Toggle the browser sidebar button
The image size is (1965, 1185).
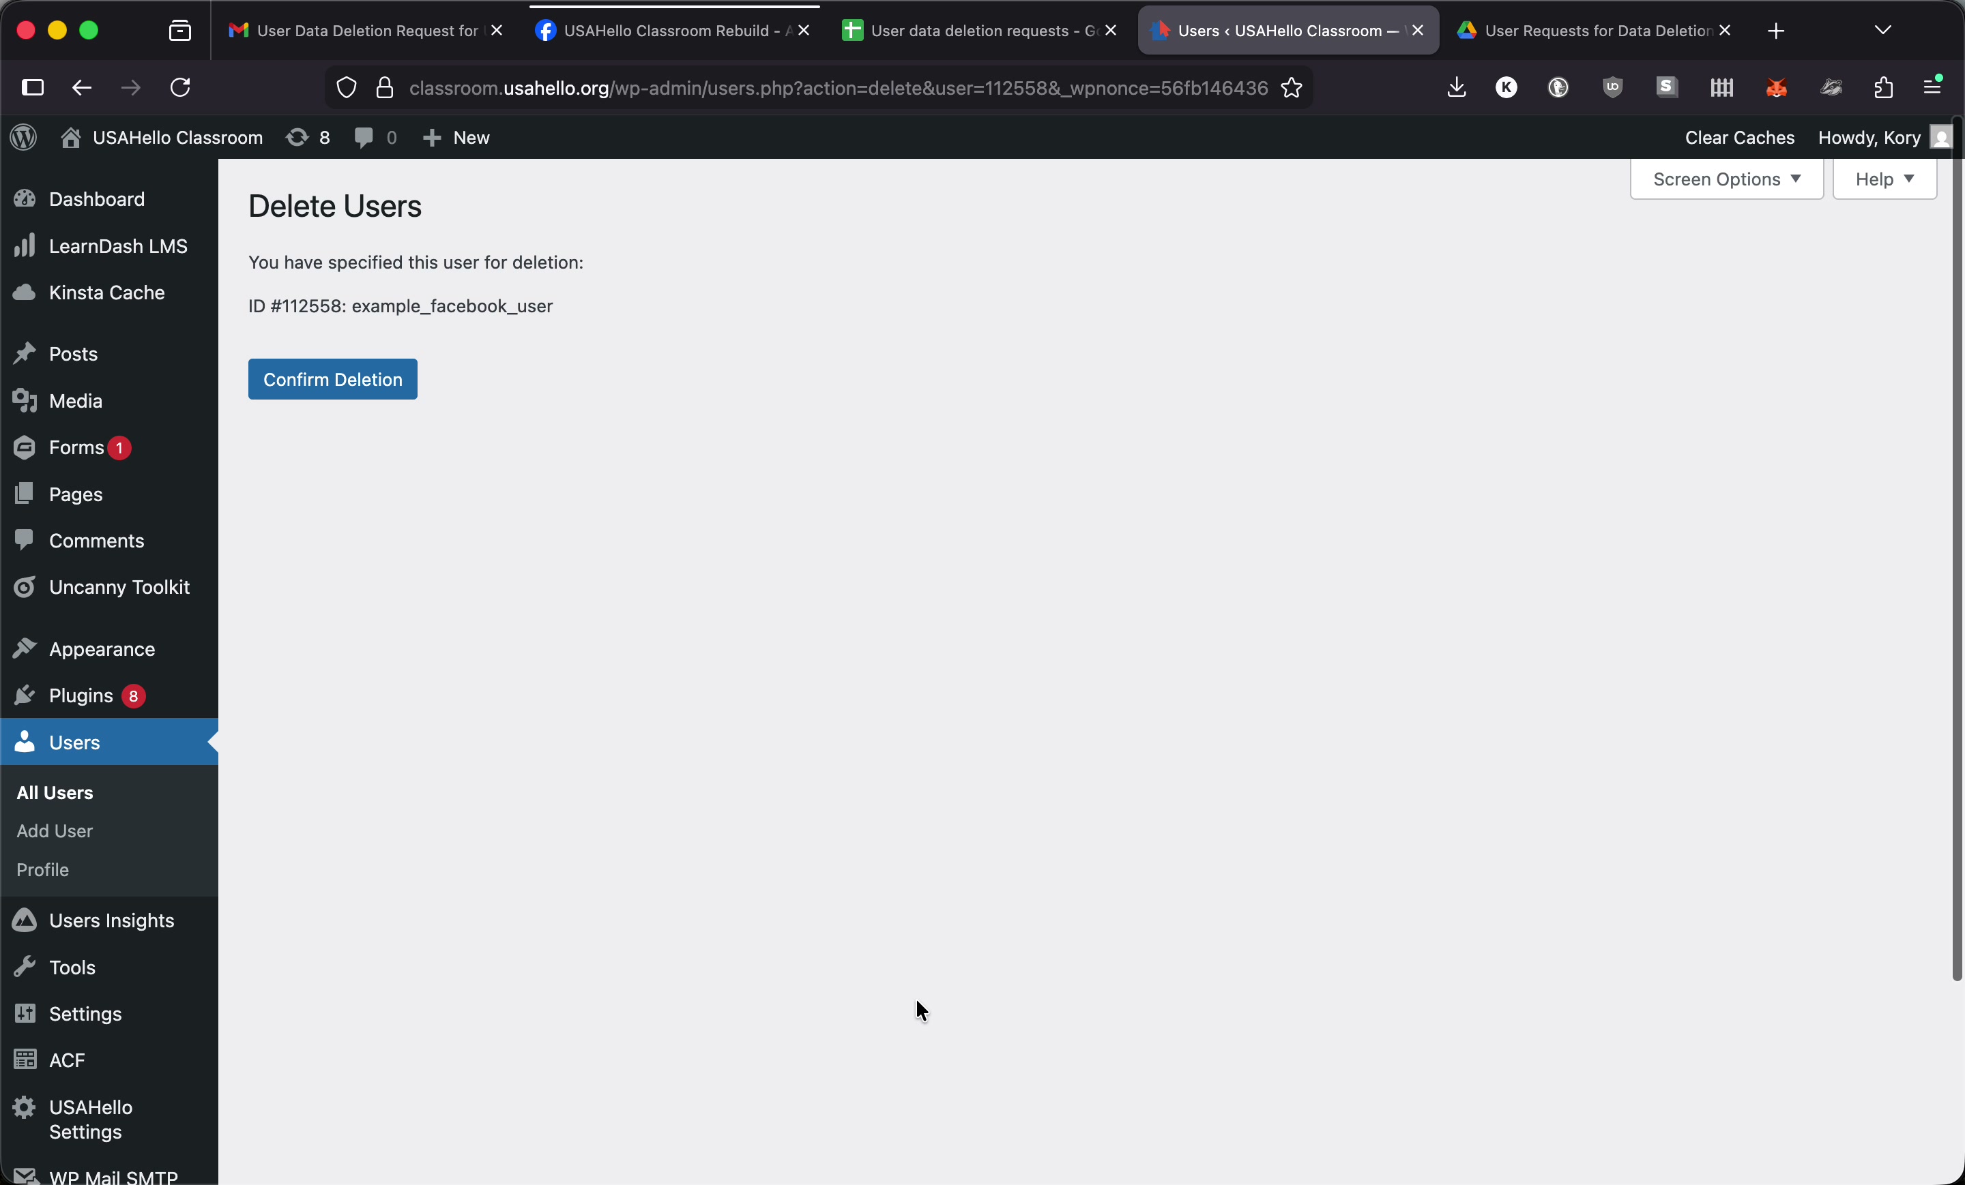(33, 88)
